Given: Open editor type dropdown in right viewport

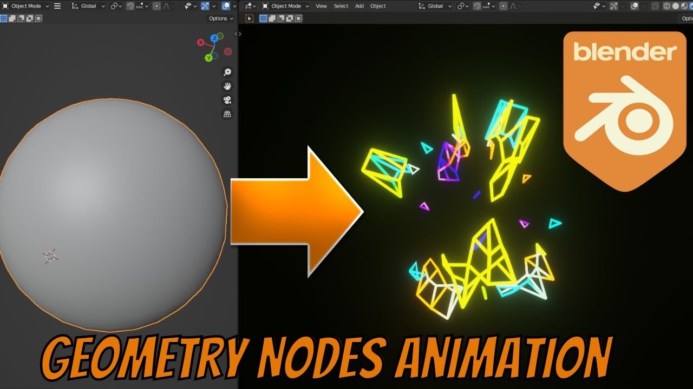Looking at the screenshot, I should pyautogui.click(x=250, y=6).
